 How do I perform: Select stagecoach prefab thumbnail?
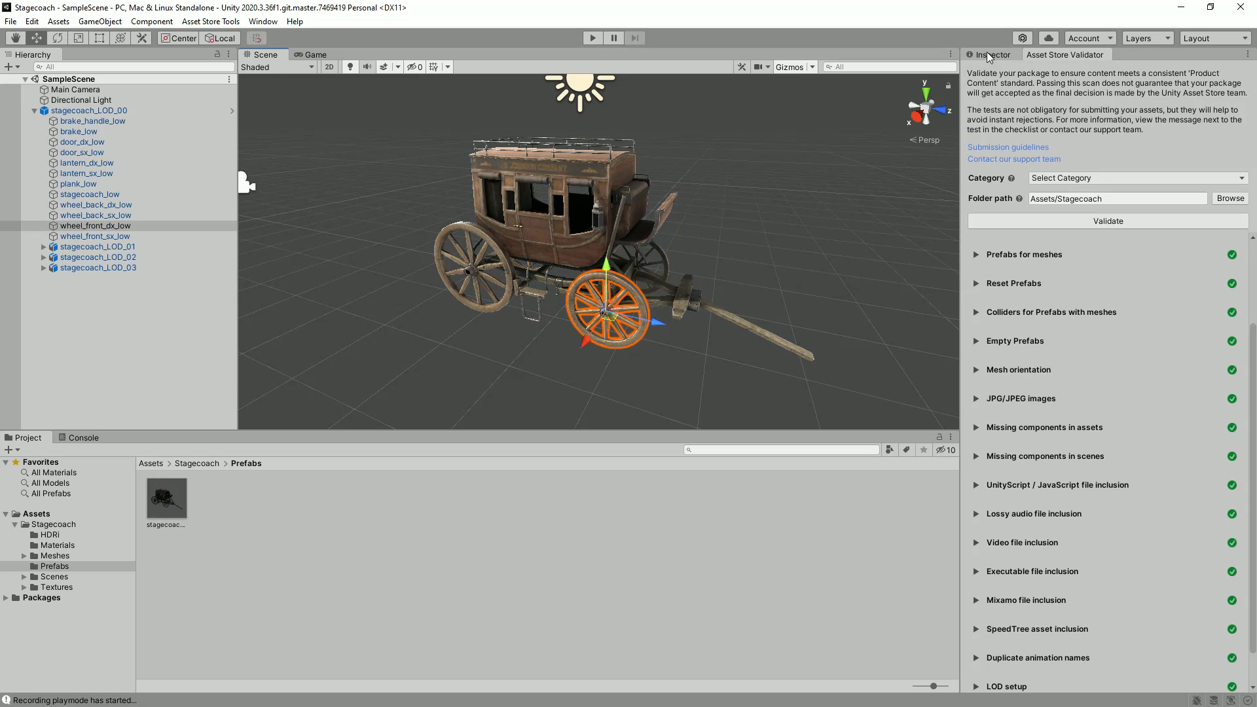(x=166, y=498)
